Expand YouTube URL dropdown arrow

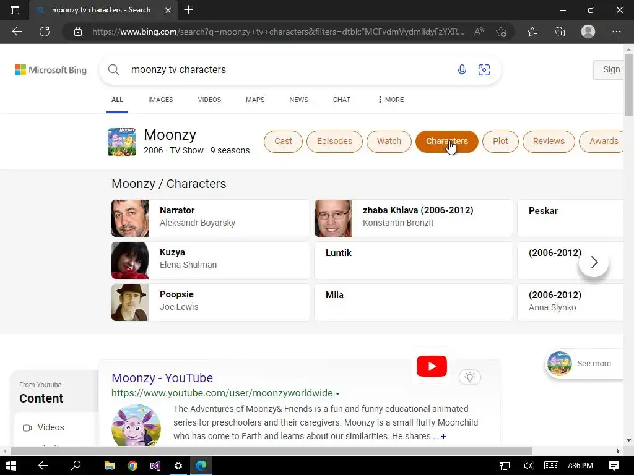point(337,393)
